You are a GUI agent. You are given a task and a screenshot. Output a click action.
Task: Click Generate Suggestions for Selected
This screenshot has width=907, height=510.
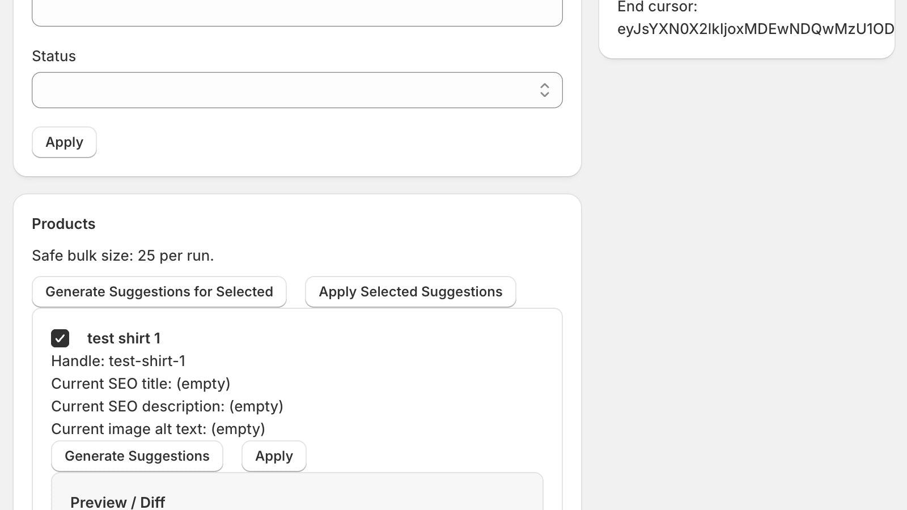159,292
